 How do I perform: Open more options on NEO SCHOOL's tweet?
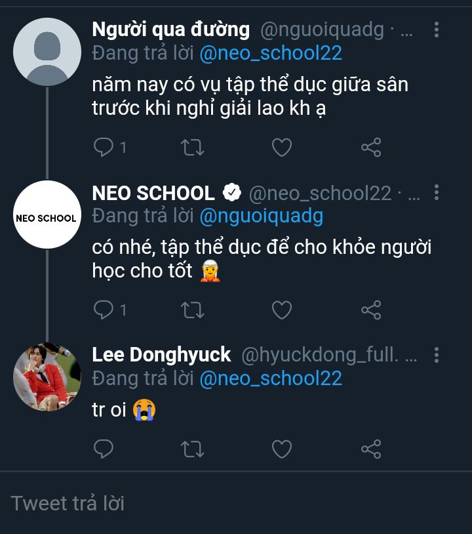pyautogui.click(x=437, y=193)
